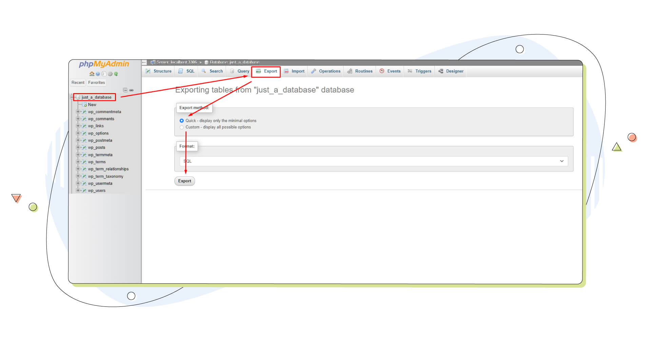Click the New table icon in tree
The image size is (651, 343).
click(84, 105)
